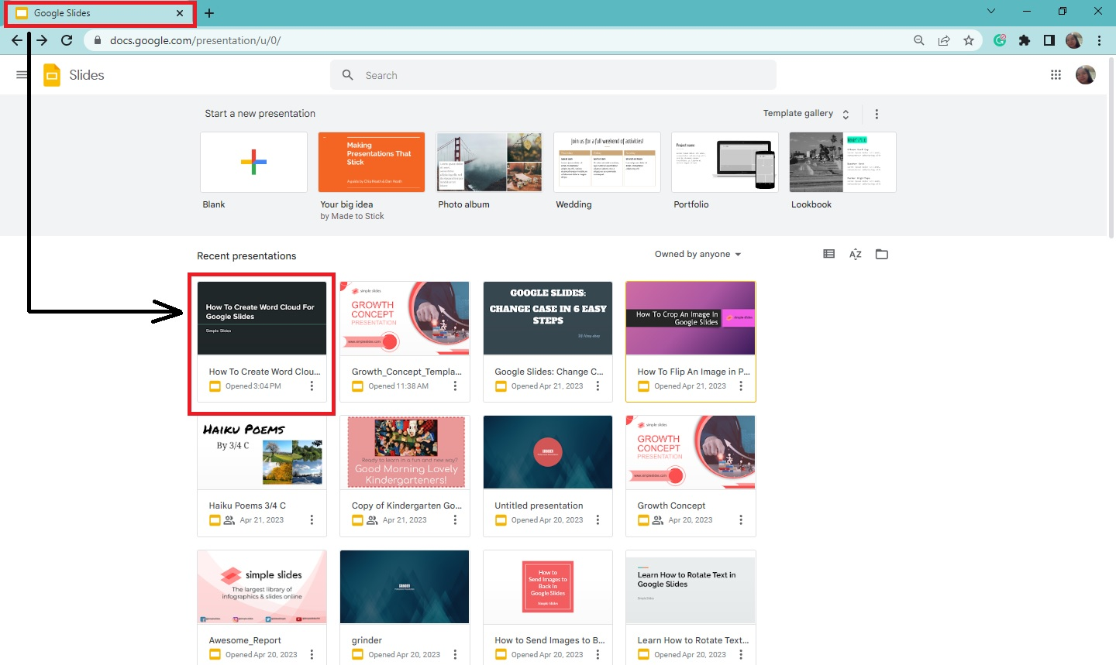1116x665 pixels.
Task: Open the Google account avatar in Slides header
Action: pos(1086,75)
